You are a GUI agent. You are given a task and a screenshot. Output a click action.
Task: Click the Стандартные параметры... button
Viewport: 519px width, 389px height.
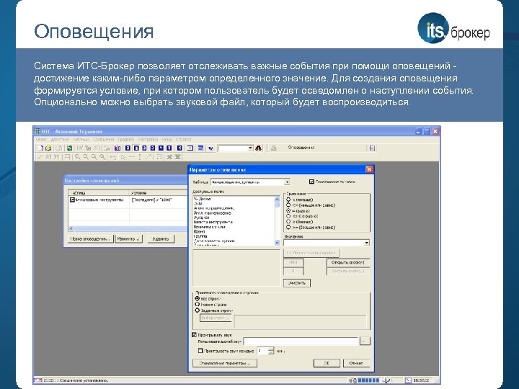[225, 363]
